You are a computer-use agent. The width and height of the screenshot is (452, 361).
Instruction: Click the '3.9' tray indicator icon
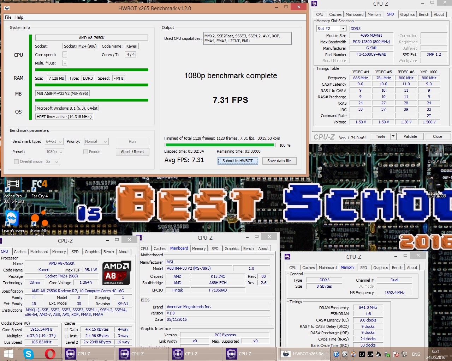click(370, 354)
